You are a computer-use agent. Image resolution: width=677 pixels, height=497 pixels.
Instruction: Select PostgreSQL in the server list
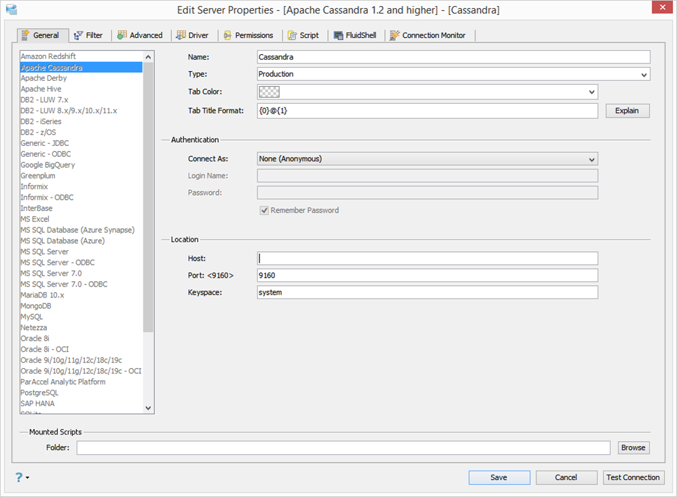(39, 392)
